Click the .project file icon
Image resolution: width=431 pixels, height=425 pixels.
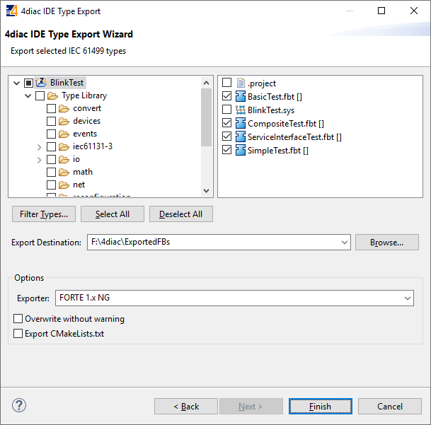click(240, 83)
